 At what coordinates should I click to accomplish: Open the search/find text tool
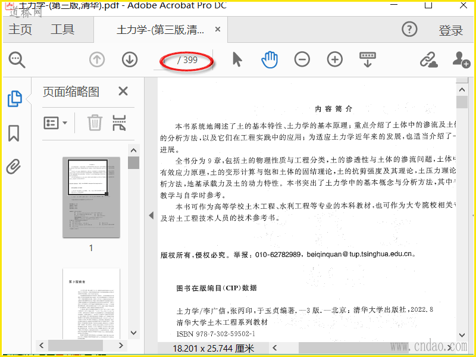(17, 60)
